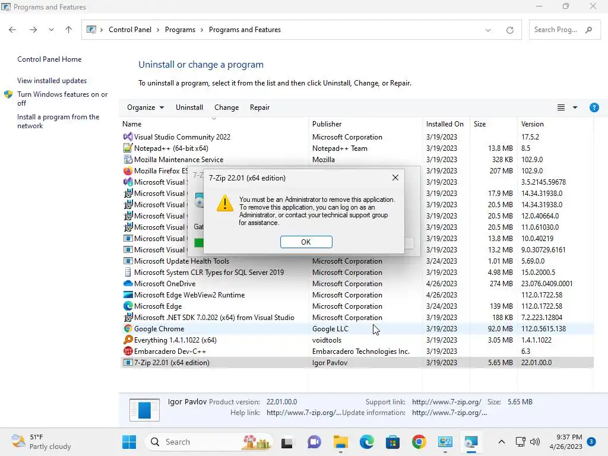Click the Microsoft Edge list icon
Image resolution: width=608 pixels, height=456 pixels.
pos(128,306)
